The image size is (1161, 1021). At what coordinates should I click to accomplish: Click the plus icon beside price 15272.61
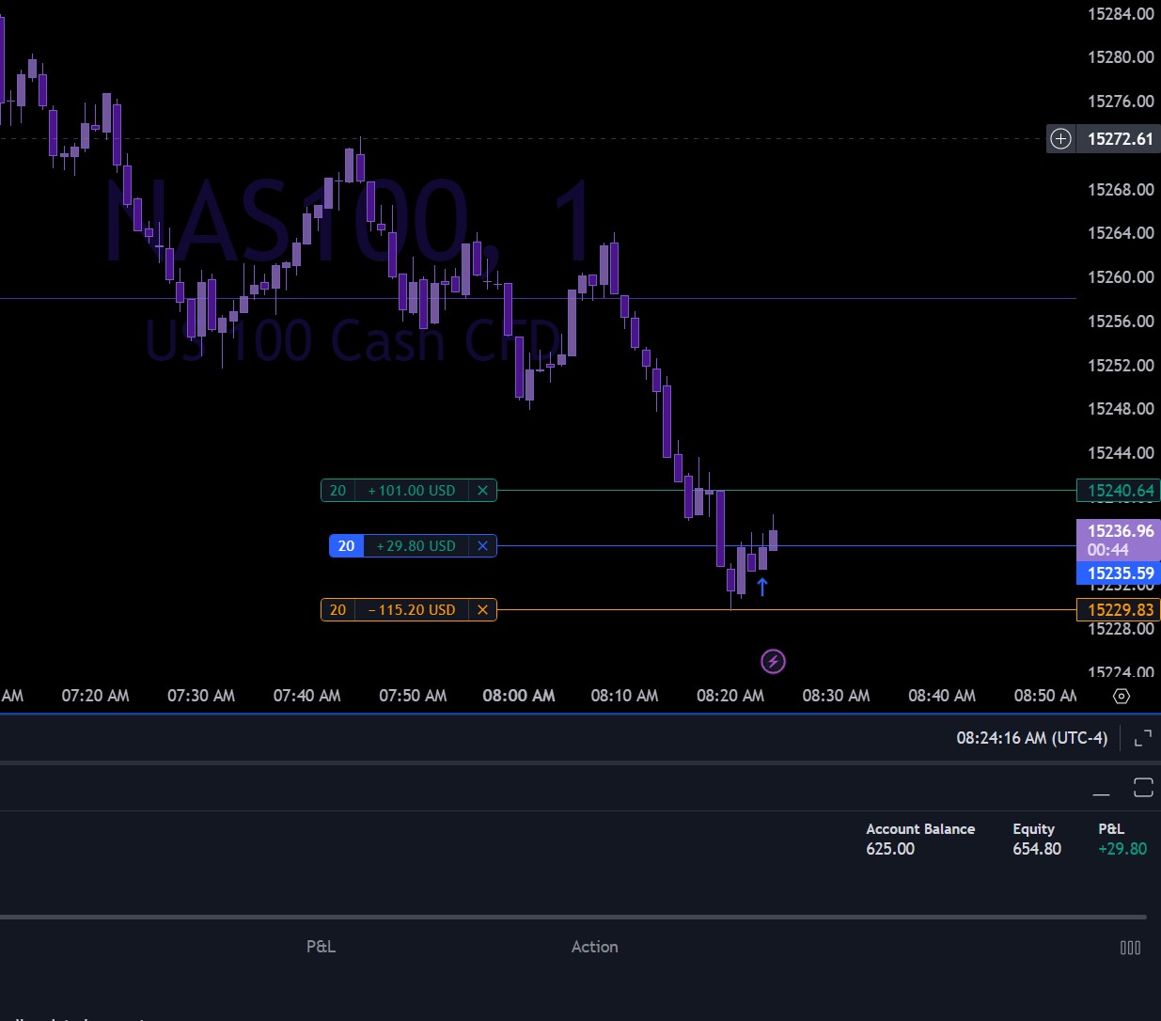(1060, 139)
